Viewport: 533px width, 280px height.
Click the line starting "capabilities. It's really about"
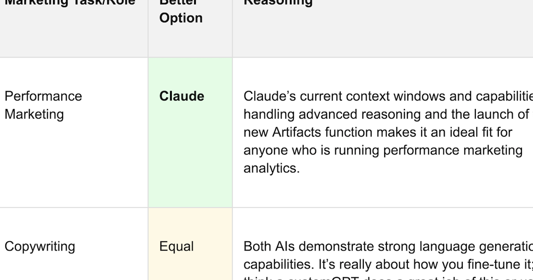(x=388, y=264)
